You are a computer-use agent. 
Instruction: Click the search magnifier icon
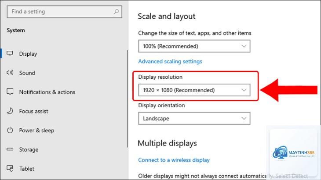(116, 12)
